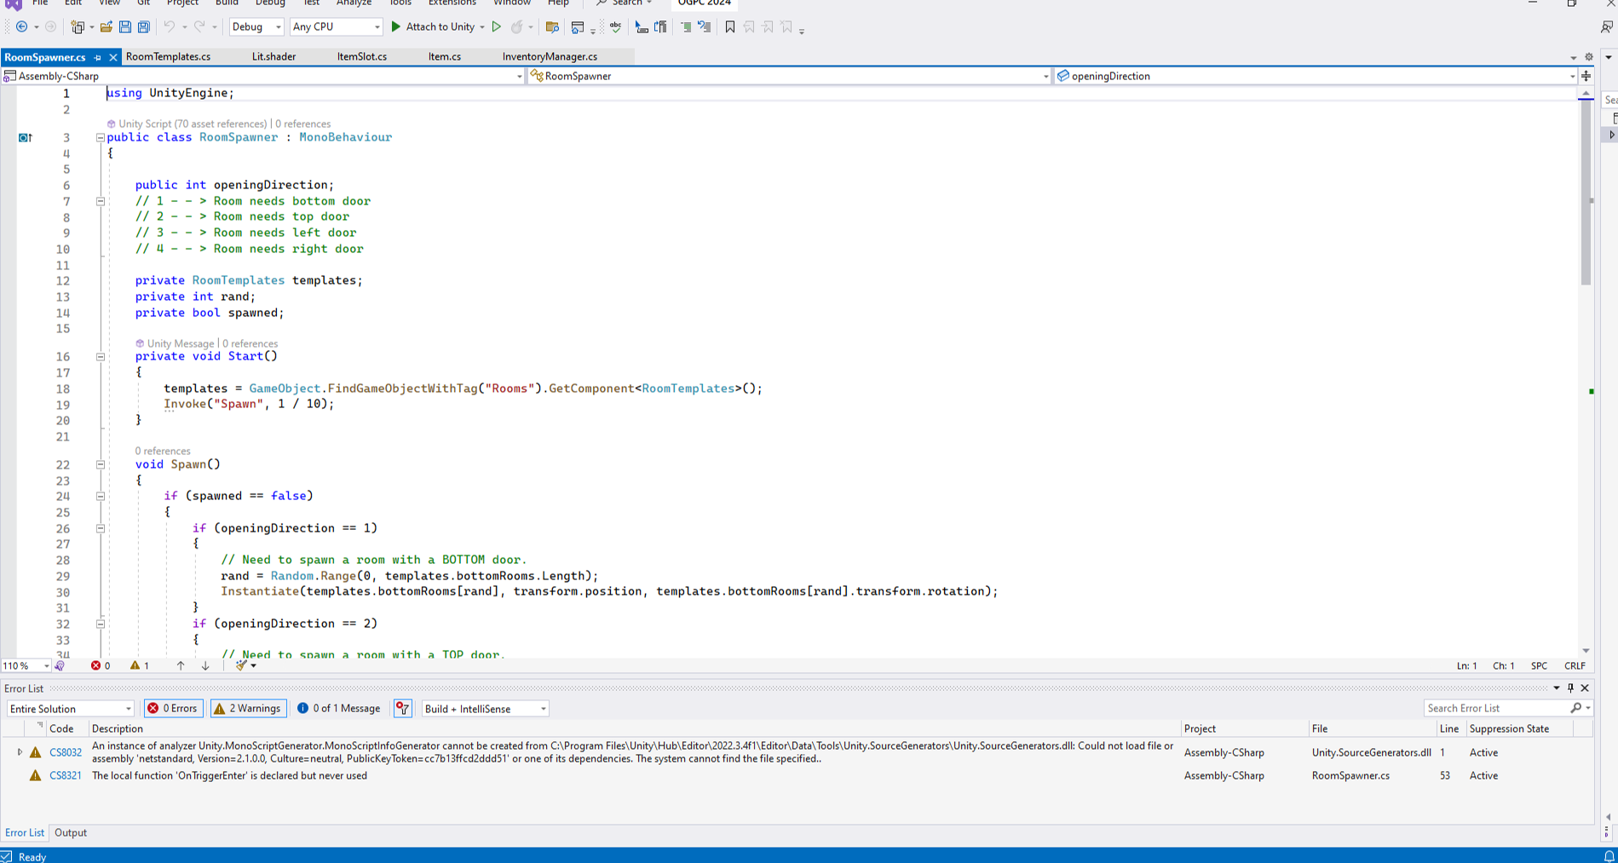Click the Save All icon
The width and height of the screenshot is (1618, 863).
pyautogui.click(x=143, y=26)
